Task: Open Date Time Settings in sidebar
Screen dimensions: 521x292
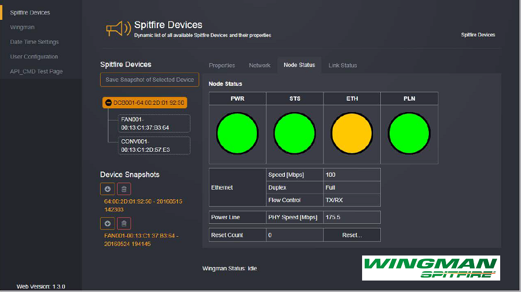Action: tap(34, 42)
